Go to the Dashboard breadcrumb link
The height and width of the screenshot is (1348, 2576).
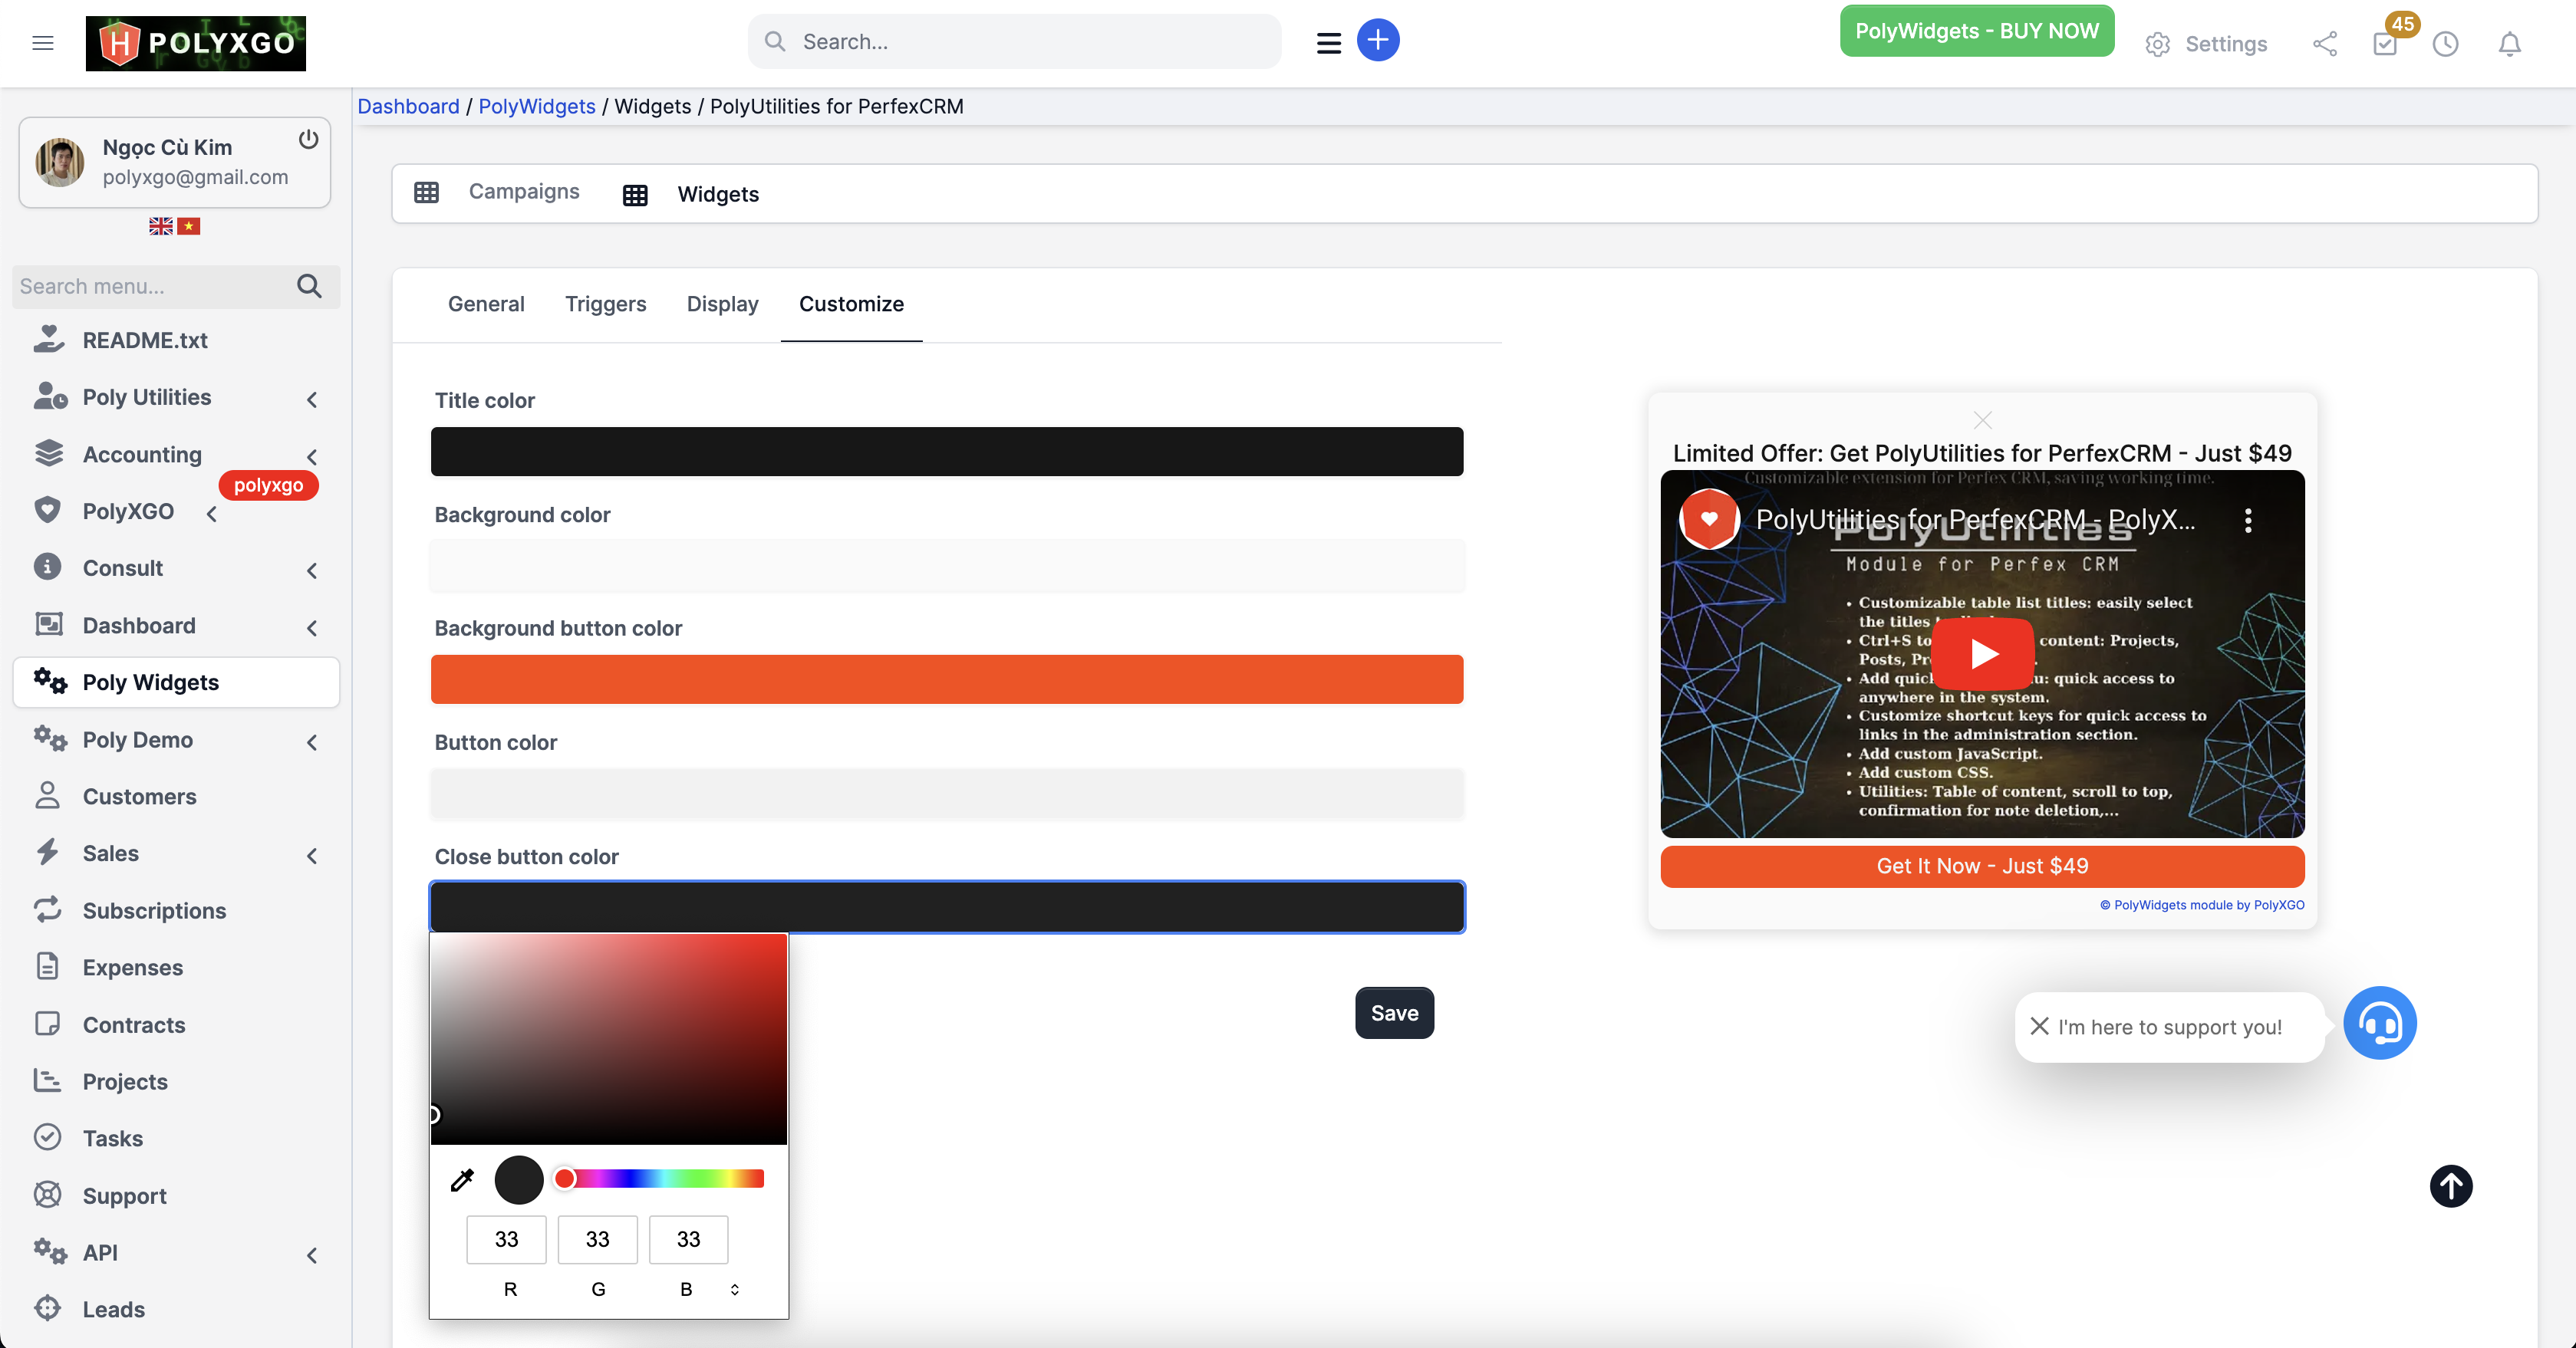coord(408,107)
